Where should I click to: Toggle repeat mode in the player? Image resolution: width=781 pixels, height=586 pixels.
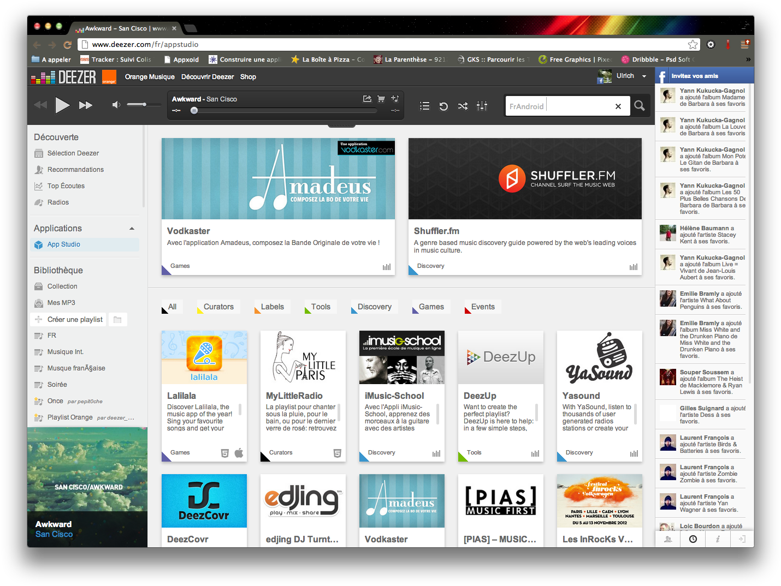tap(443, 106)
